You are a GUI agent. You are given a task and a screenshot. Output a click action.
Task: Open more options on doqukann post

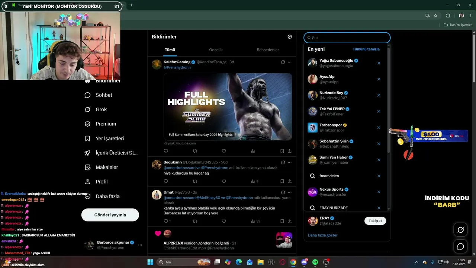[290, 163]
